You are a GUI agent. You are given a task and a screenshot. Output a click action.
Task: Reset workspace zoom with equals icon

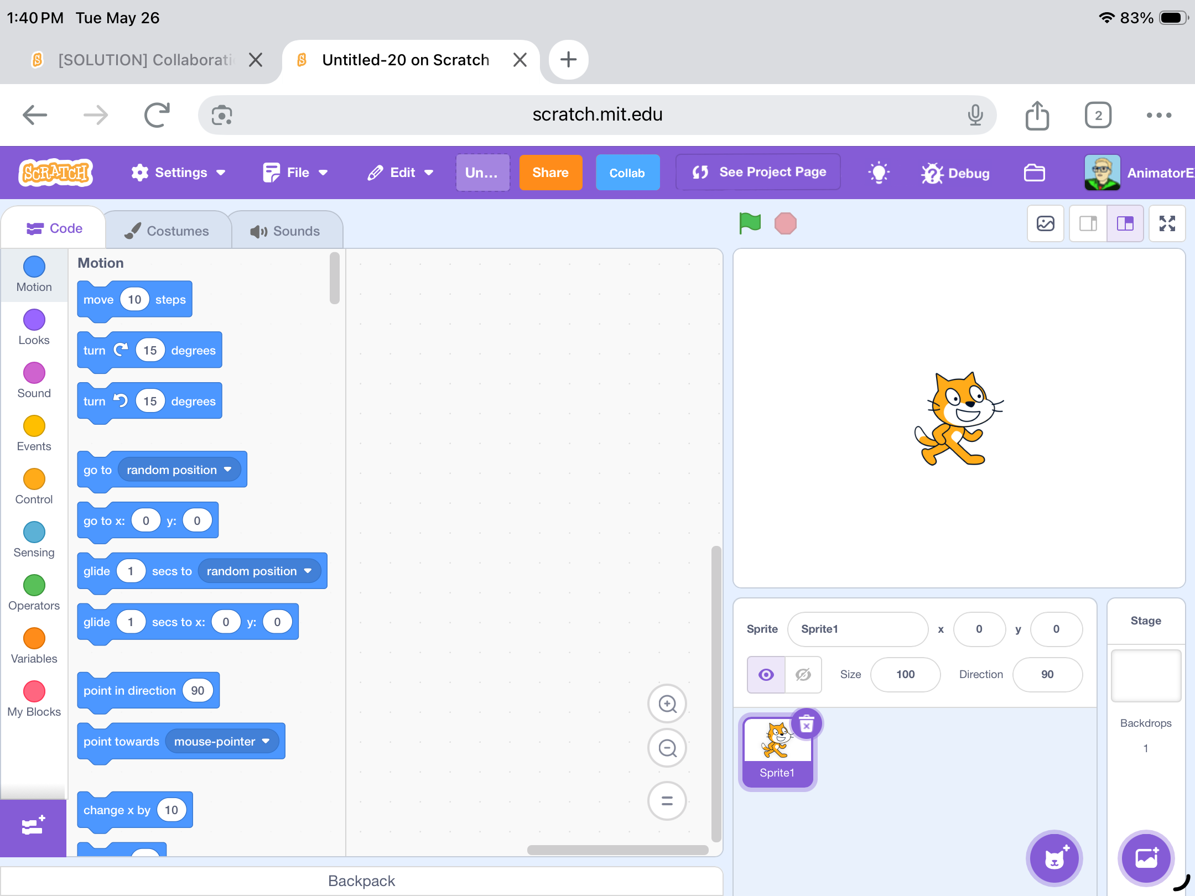pyautogui.click(x=667, y=801)
